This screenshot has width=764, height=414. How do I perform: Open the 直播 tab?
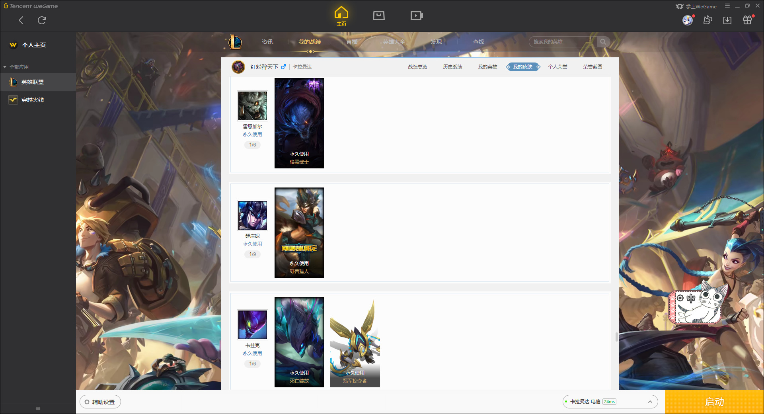pyautogui.click(x=352, y=42)
